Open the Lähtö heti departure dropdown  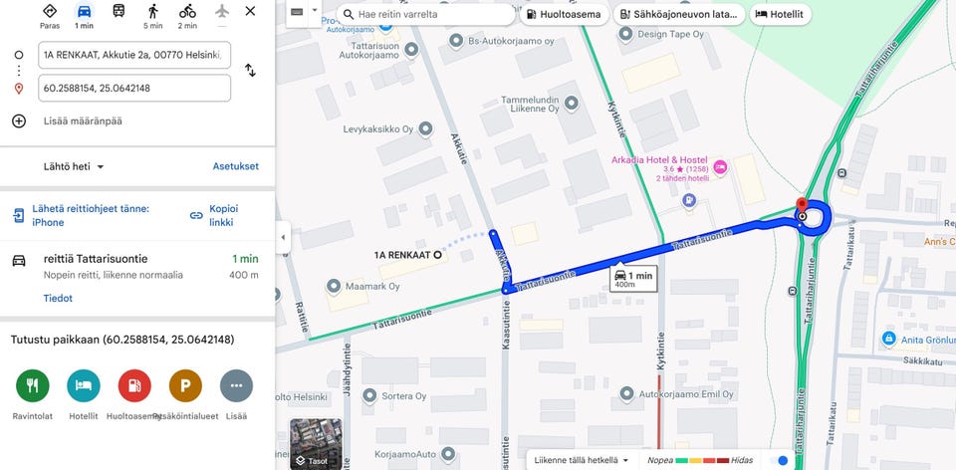coord(74,166)
